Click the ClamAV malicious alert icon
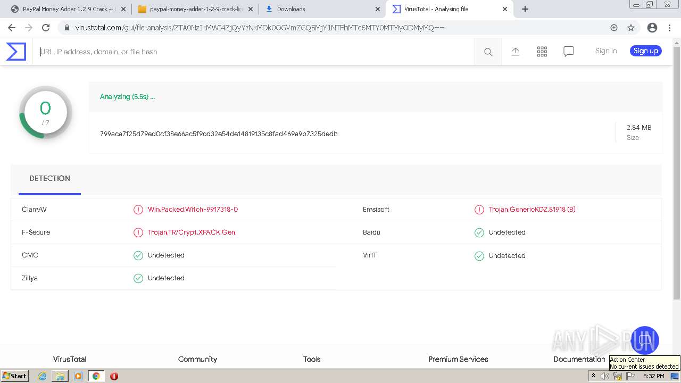The width and height of the screenshot is (681, 383). [x=138, y=210]
